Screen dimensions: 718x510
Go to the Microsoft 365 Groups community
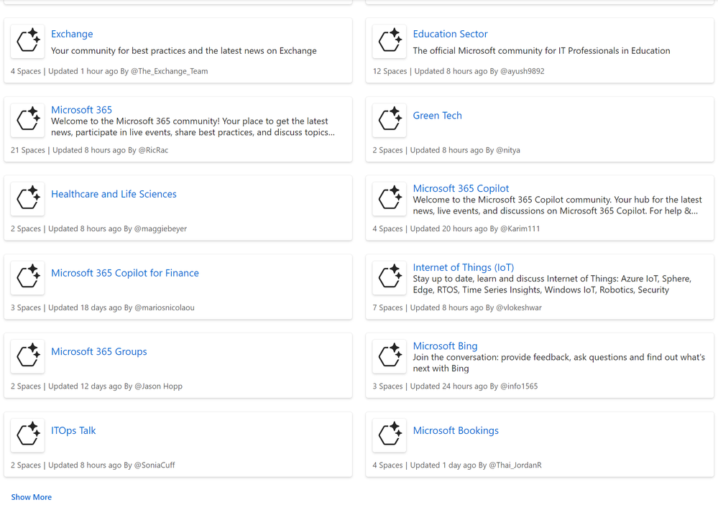[x=99, y=351]
